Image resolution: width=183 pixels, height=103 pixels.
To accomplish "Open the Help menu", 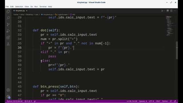I will (50, 7).
